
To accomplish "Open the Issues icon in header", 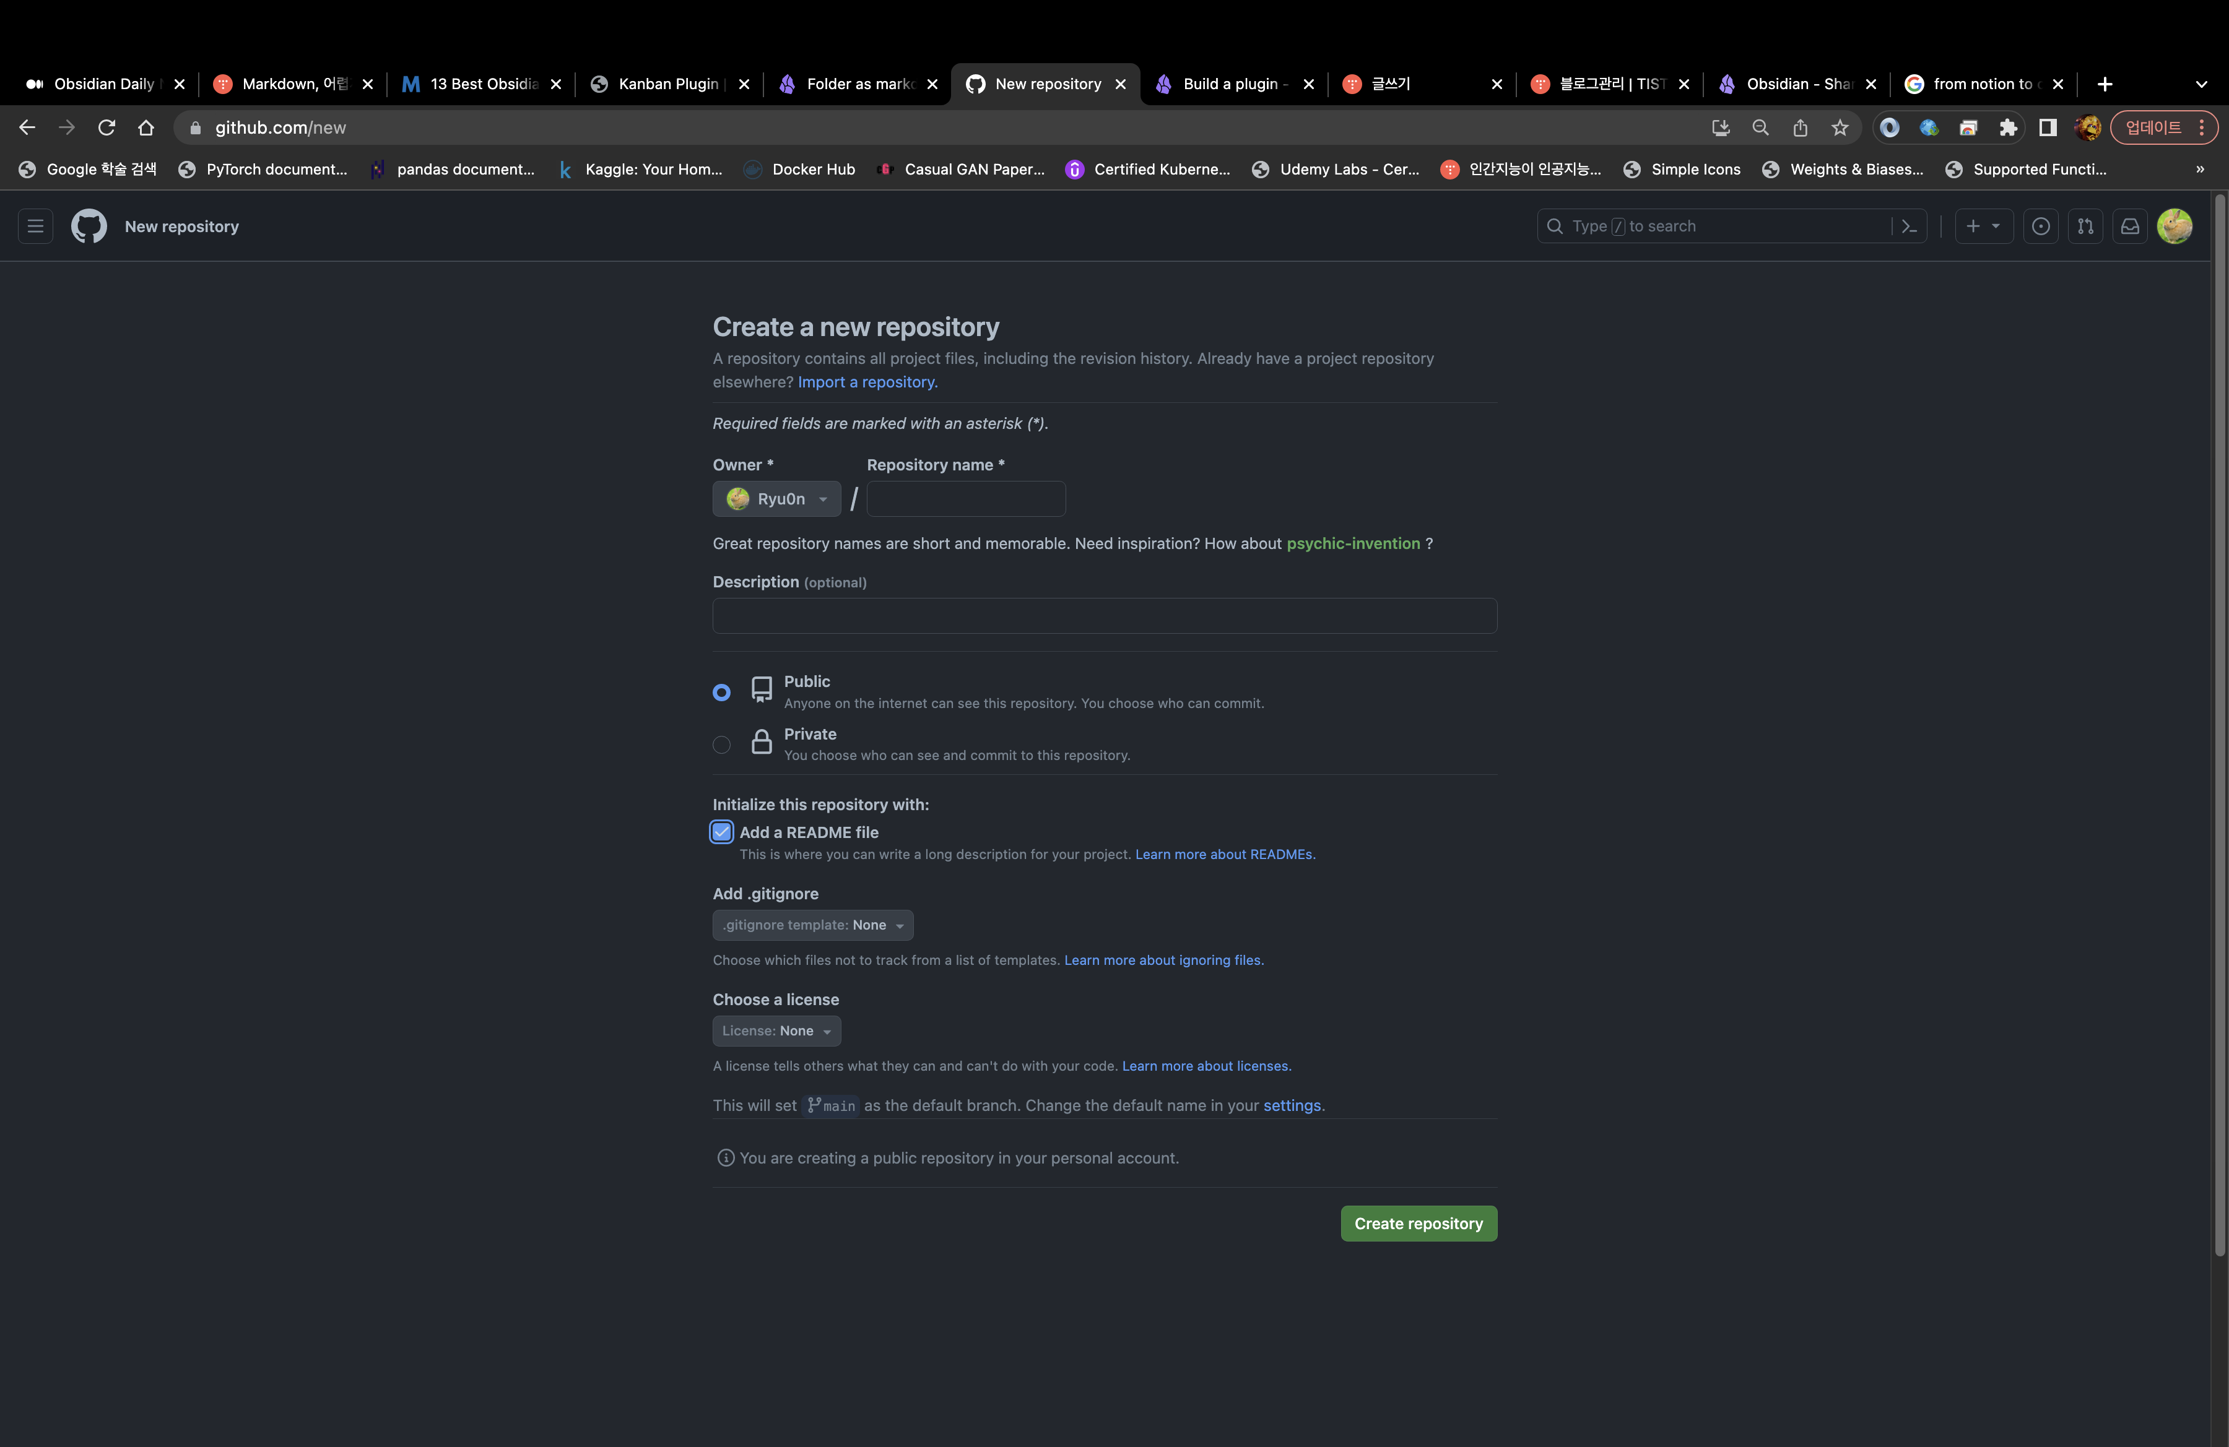I will tap(2041, 225).
